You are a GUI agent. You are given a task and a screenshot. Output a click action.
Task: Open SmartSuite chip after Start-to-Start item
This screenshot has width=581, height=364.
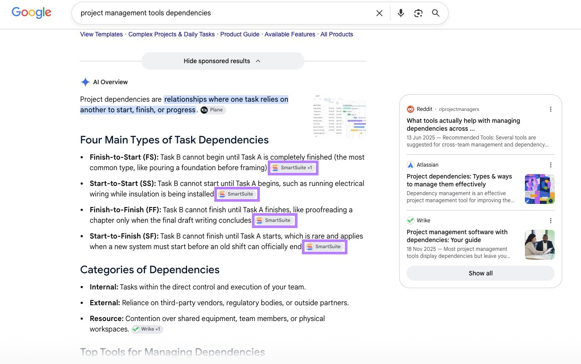237,194
